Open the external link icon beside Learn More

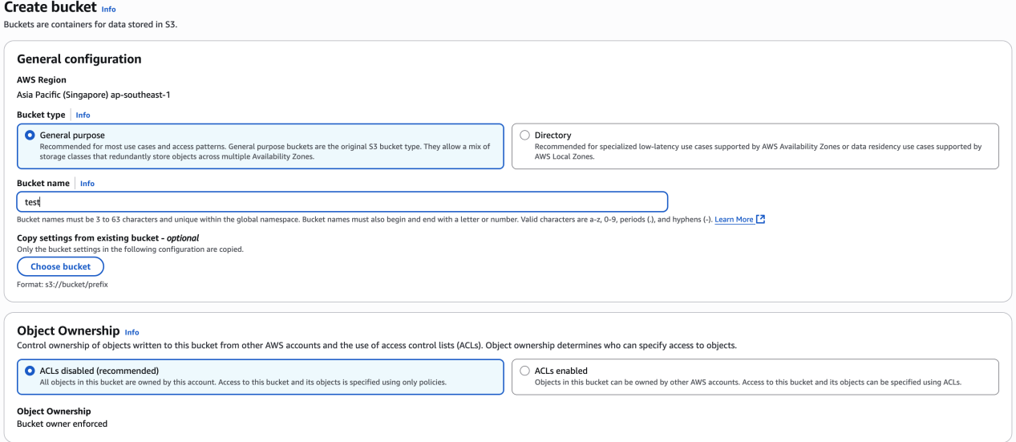(x=760, y=220)
